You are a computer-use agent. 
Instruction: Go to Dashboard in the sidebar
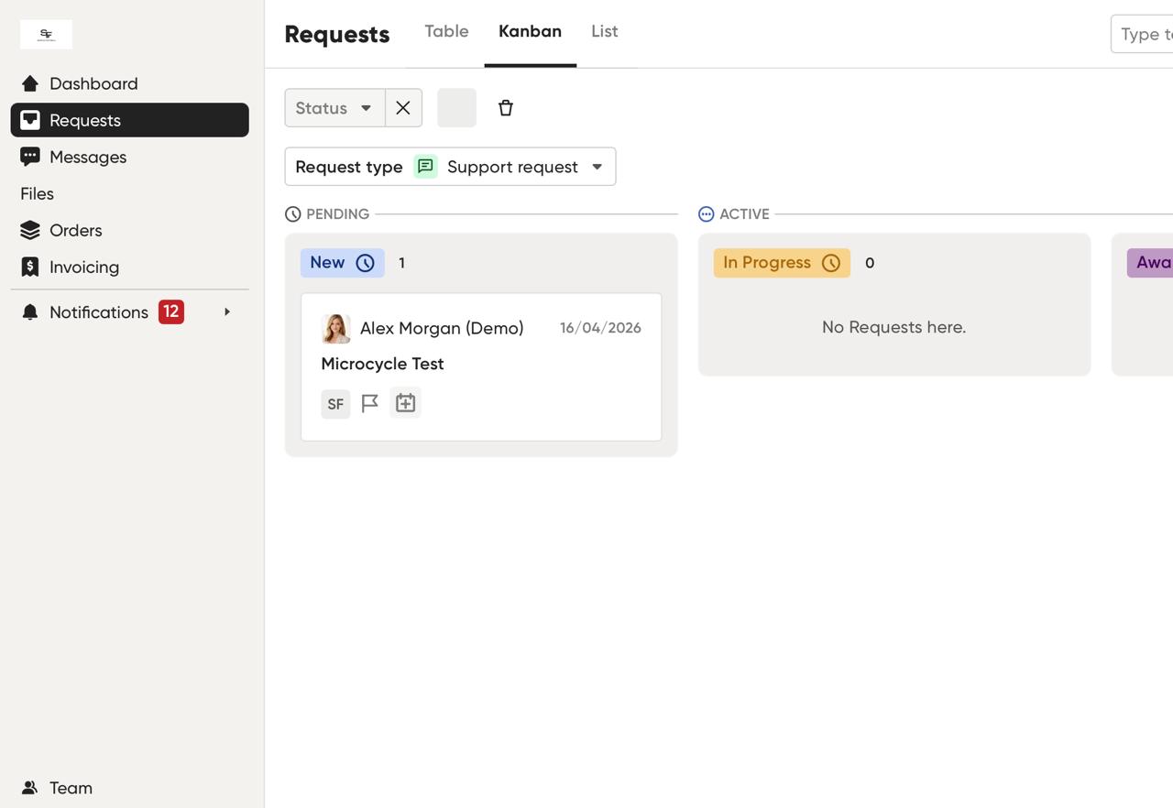[x=129, y=83]
